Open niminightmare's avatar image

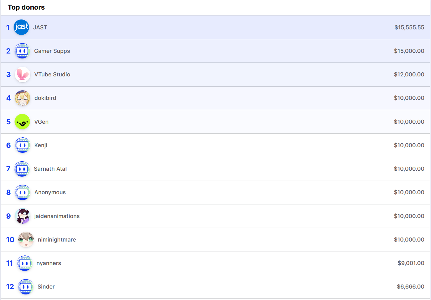[x=26, y=239]
